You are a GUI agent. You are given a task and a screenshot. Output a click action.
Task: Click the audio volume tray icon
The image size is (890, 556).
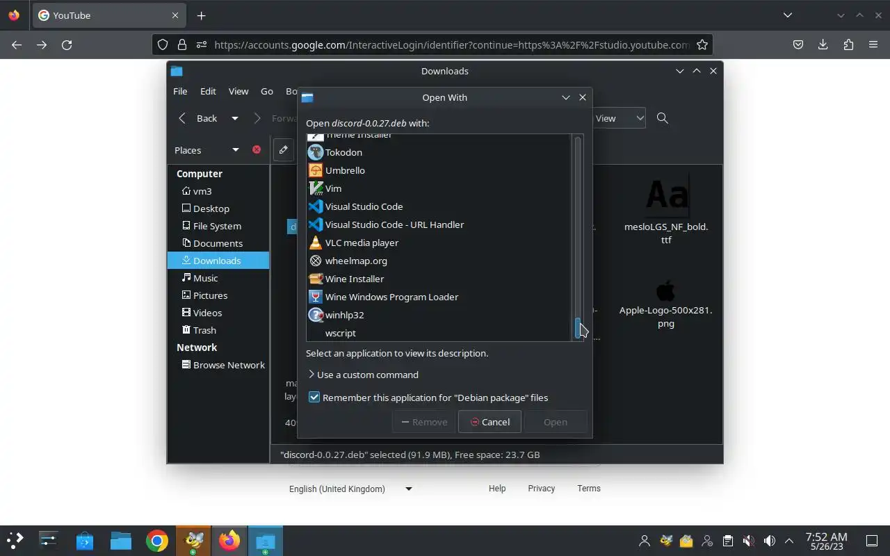[x=769, y=541]
